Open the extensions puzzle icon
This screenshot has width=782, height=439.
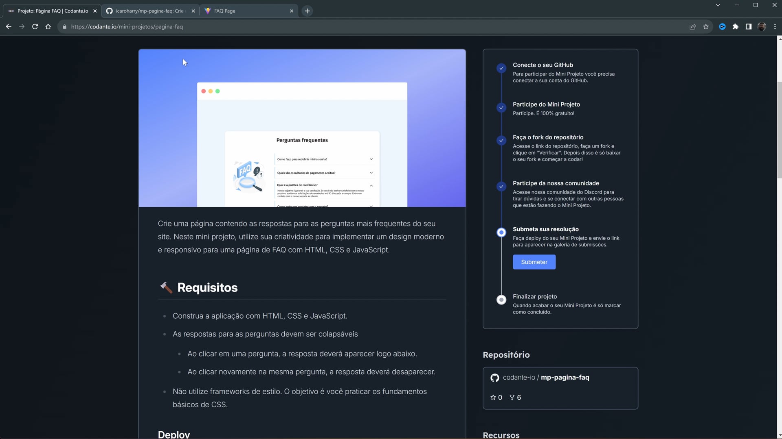[x=735, y=26]
